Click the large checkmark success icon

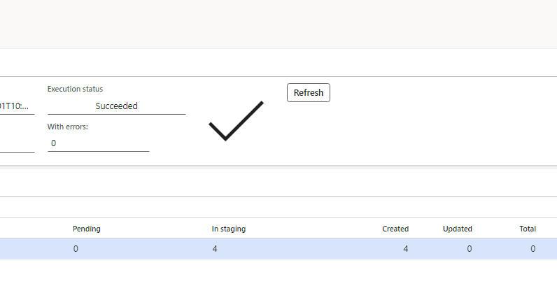click(x=236, y=120)
